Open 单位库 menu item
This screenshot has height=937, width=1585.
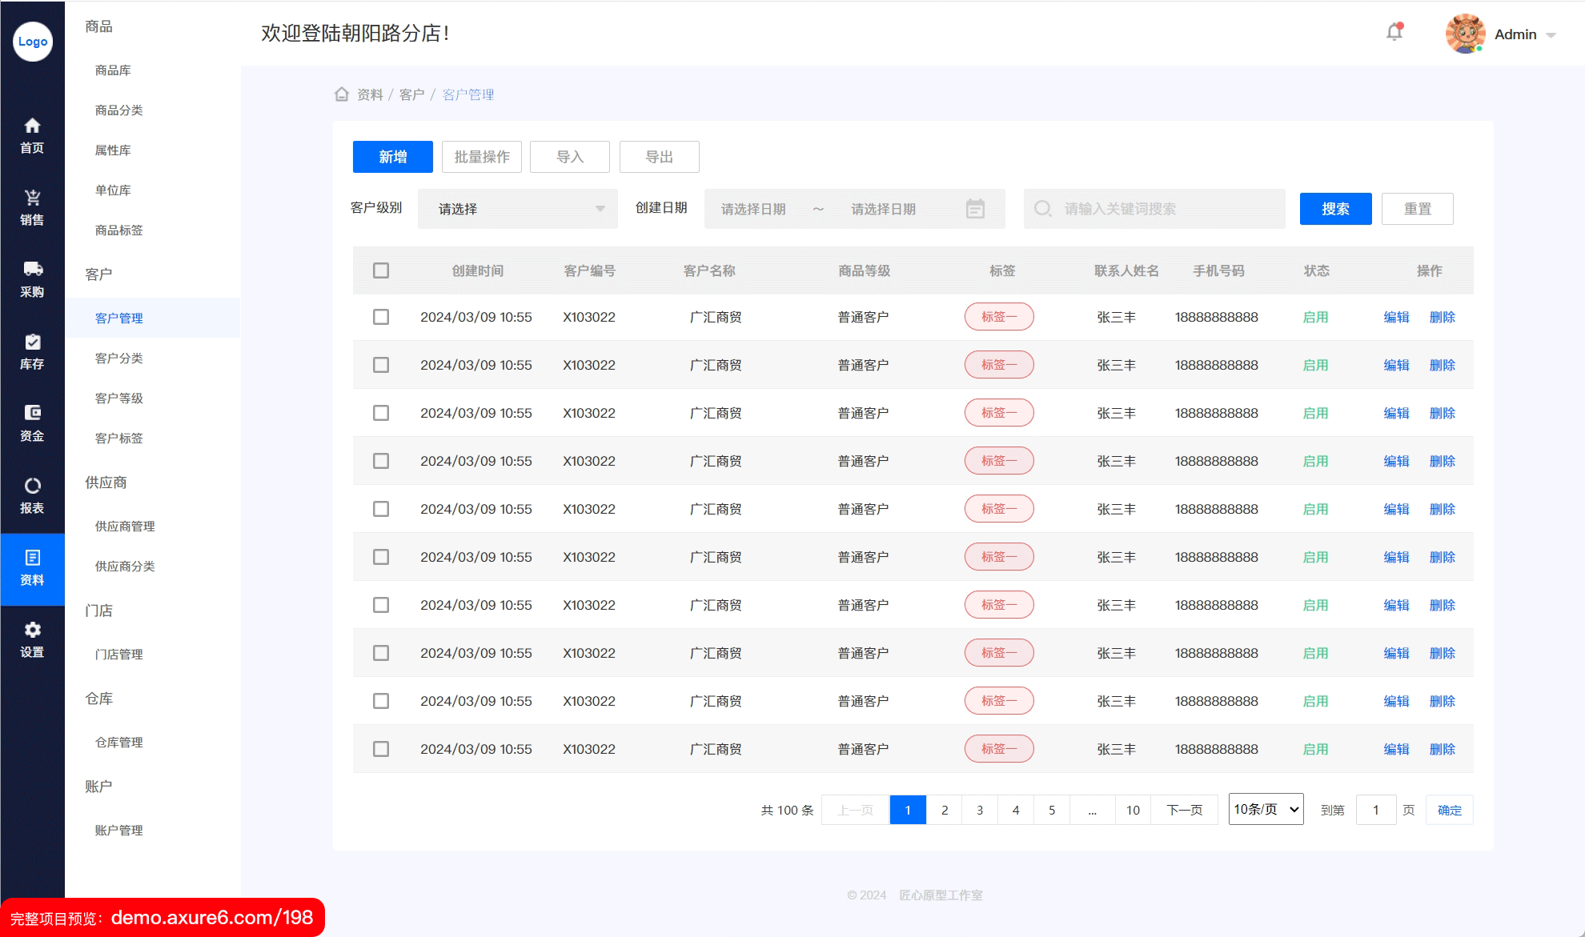[113, 190]
